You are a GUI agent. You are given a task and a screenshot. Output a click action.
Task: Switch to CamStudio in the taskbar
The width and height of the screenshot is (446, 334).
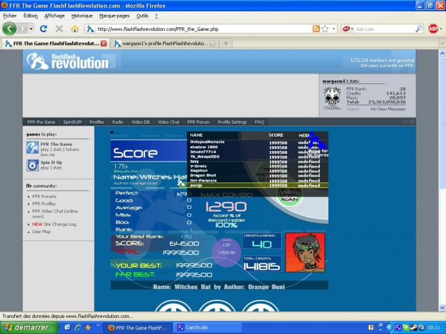196,327
